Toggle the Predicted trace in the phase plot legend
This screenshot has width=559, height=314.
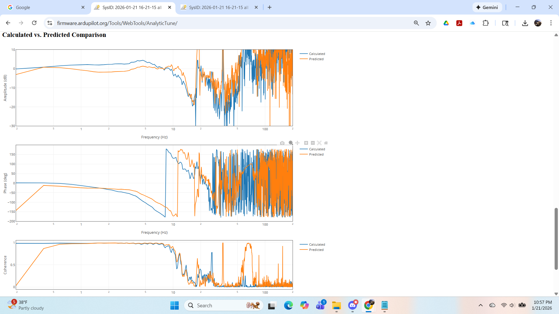click(316, 154)
